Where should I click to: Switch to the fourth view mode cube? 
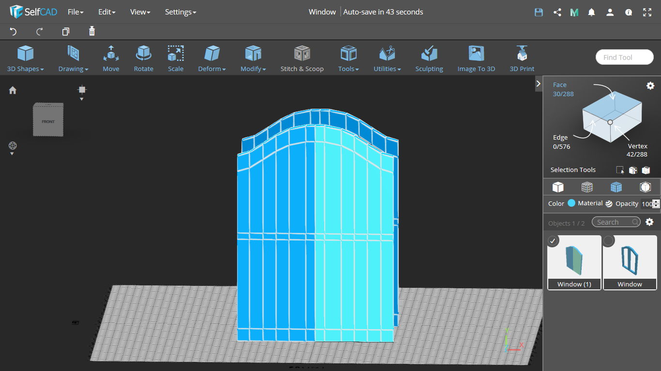[x=645, y=187]
